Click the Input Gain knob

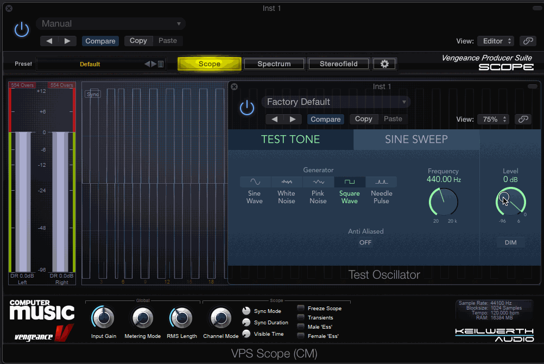click(103, 318)
